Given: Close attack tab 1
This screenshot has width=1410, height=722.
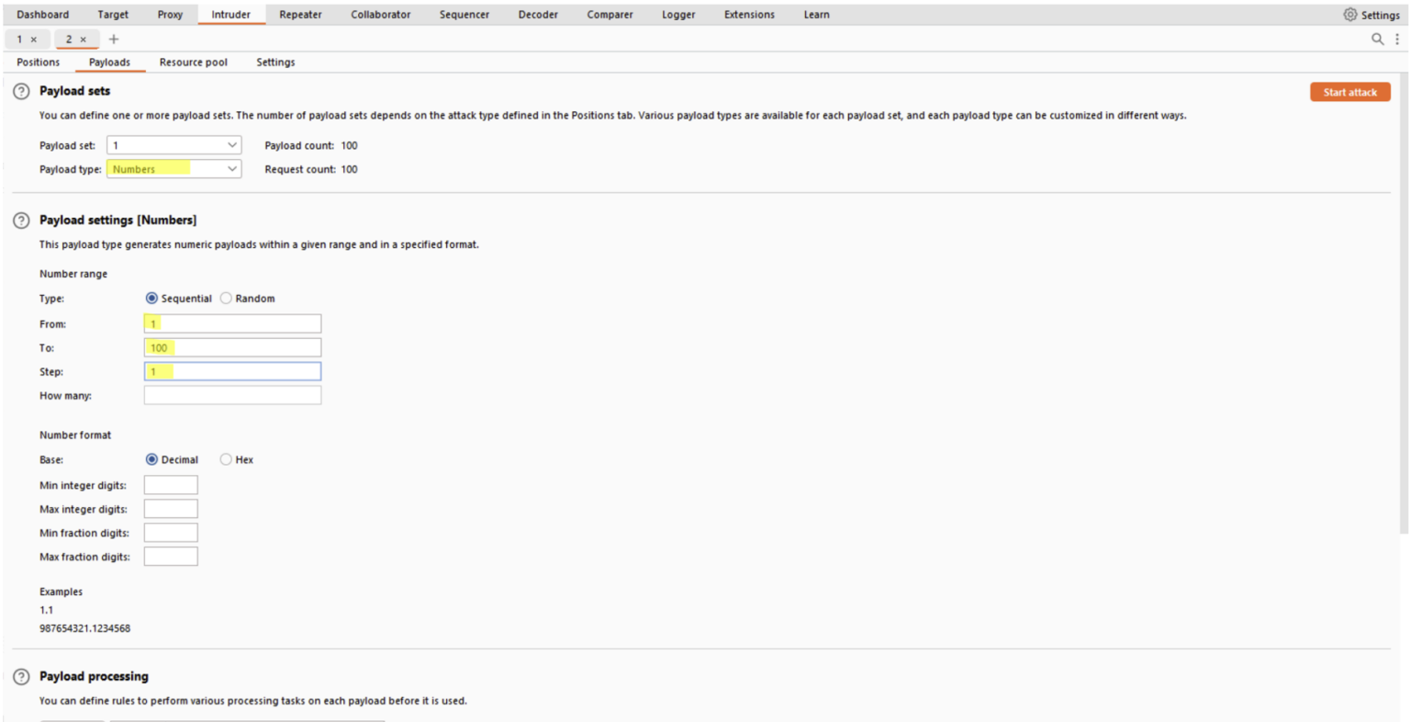Looking at the screenshot, I should point(35,39).
